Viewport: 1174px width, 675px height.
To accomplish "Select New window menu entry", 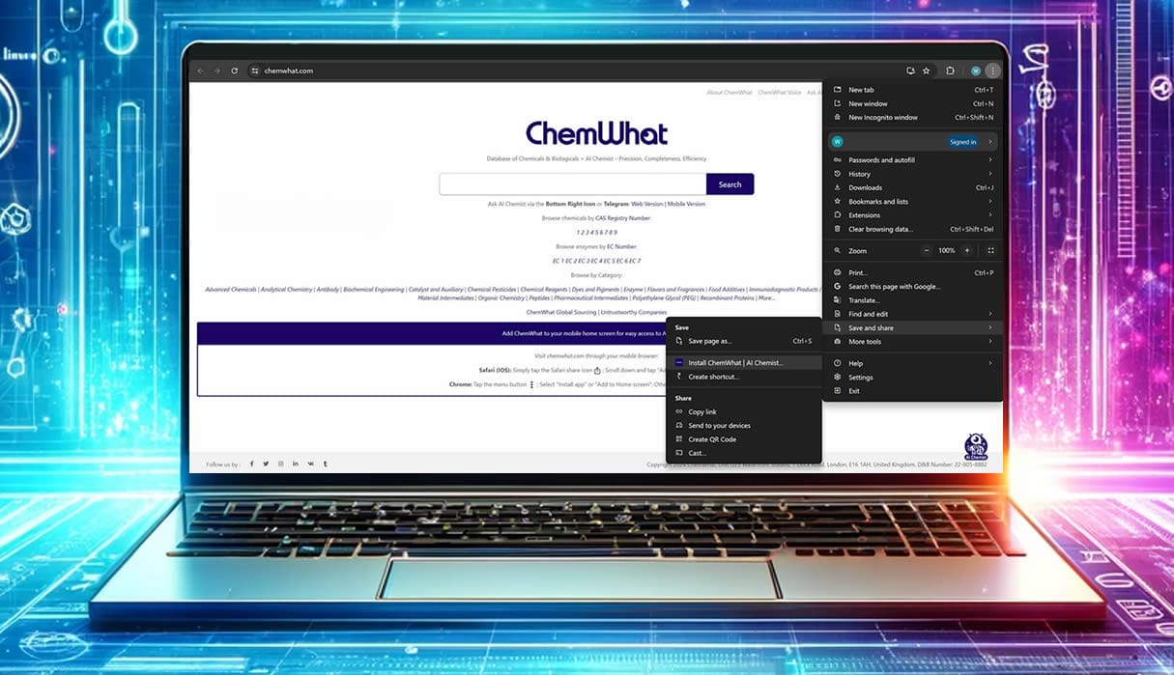I will tap(912, 103).
